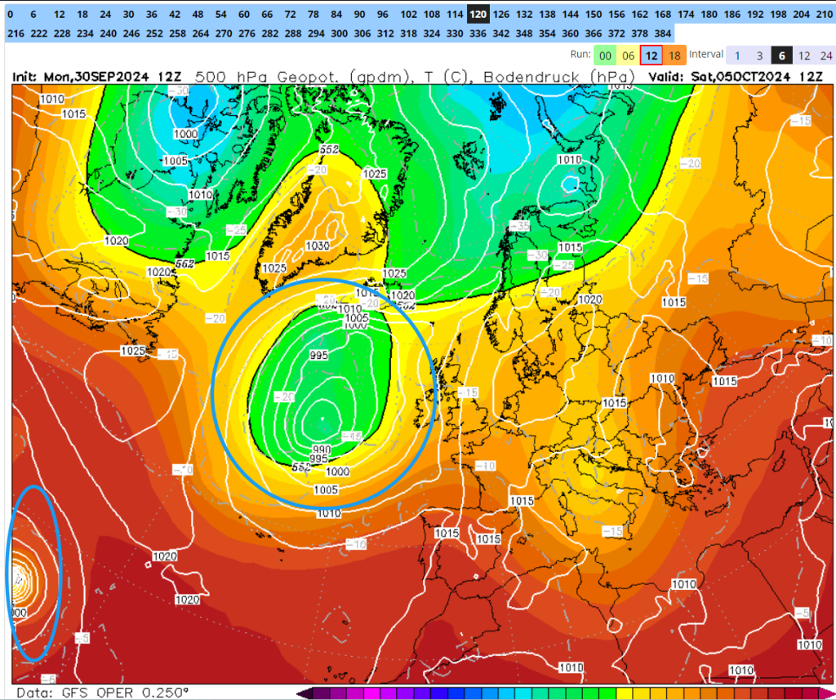Set interval to 24 hours
Screen dimensions: 836x700
pyautogui.click(x=826, y=55)
